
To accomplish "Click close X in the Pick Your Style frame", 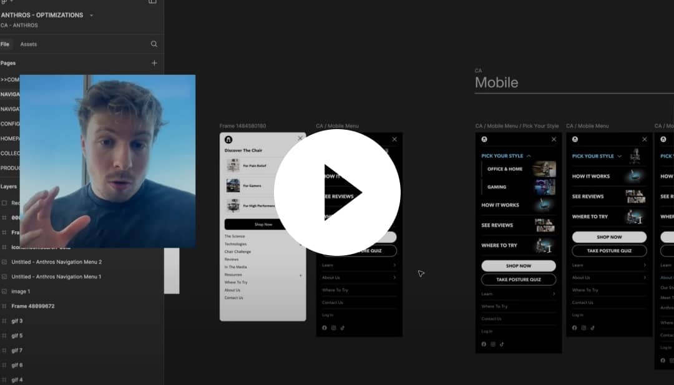I will click(554, 139).
